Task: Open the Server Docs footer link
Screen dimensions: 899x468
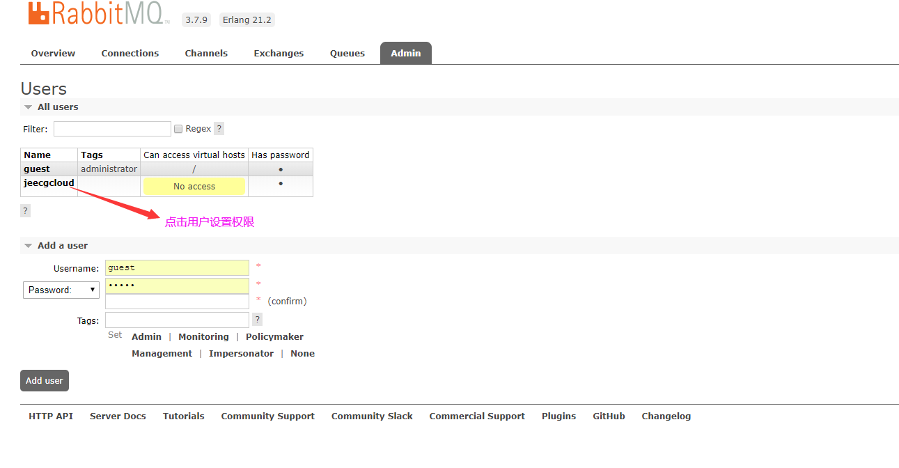Action: point(118,416)
